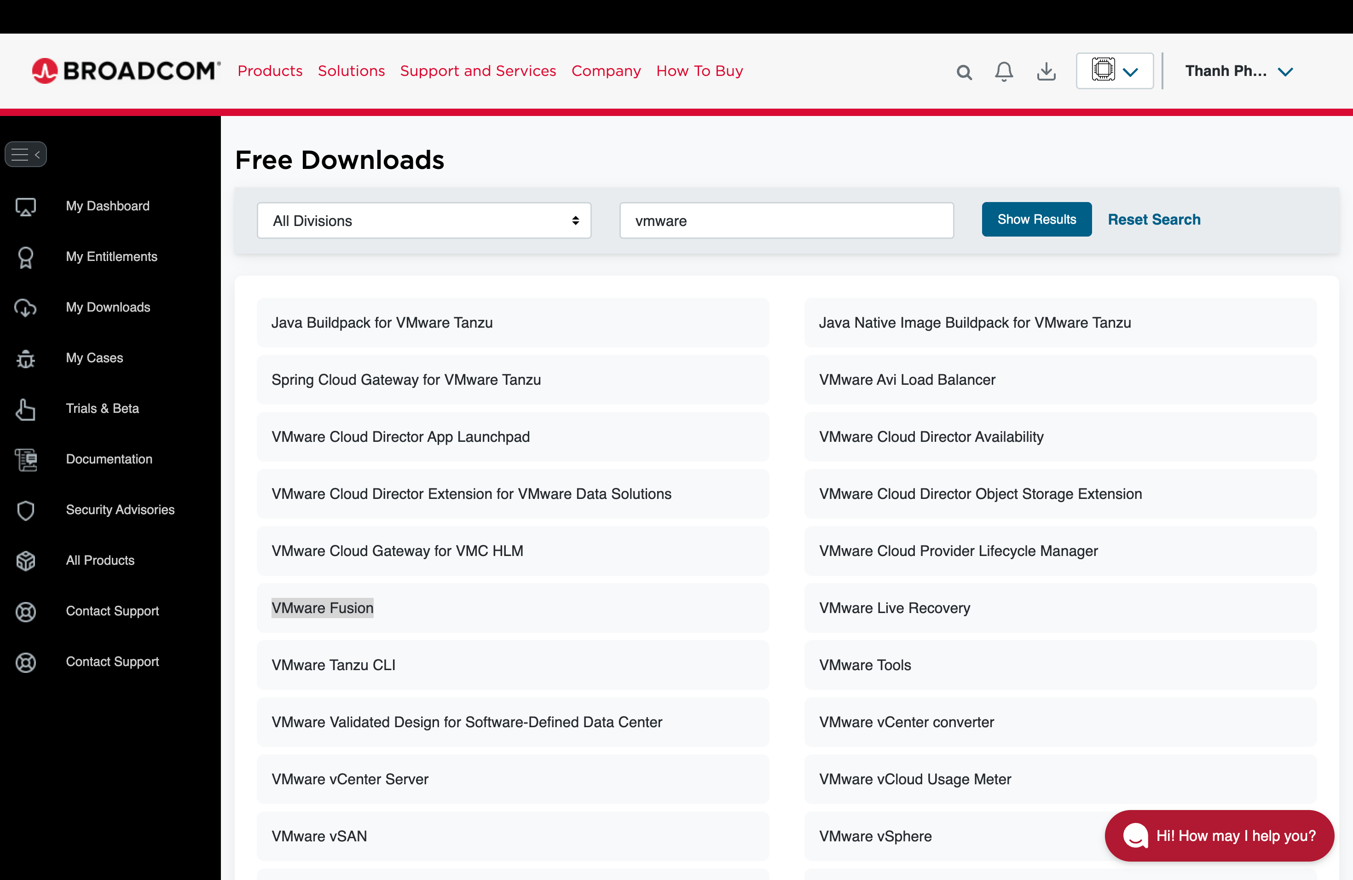Click the download tray icon in header
Viewport: 1353px width, 880px height.
(x=1046, y=71)
